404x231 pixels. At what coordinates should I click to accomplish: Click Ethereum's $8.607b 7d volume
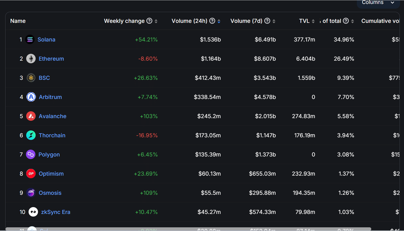(x=265, y=59)
